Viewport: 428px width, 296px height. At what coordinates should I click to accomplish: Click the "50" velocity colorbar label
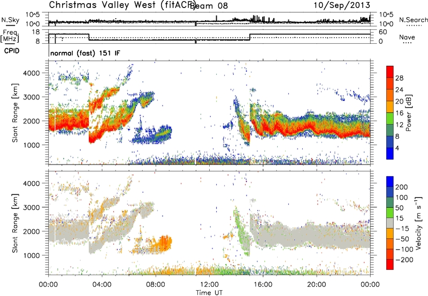pos(399,208)
